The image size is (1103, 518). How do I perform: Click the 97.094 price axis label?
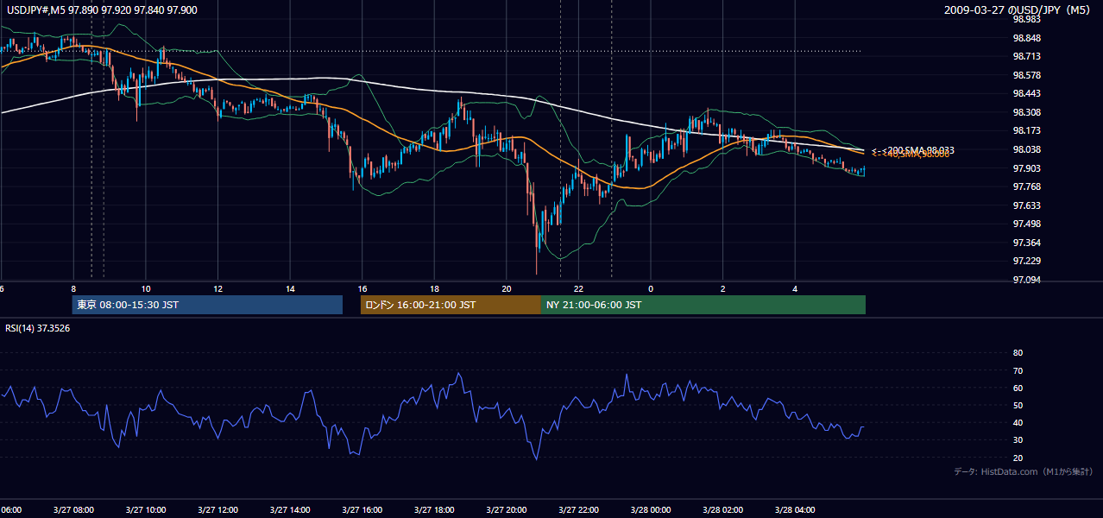[1026, 280]
